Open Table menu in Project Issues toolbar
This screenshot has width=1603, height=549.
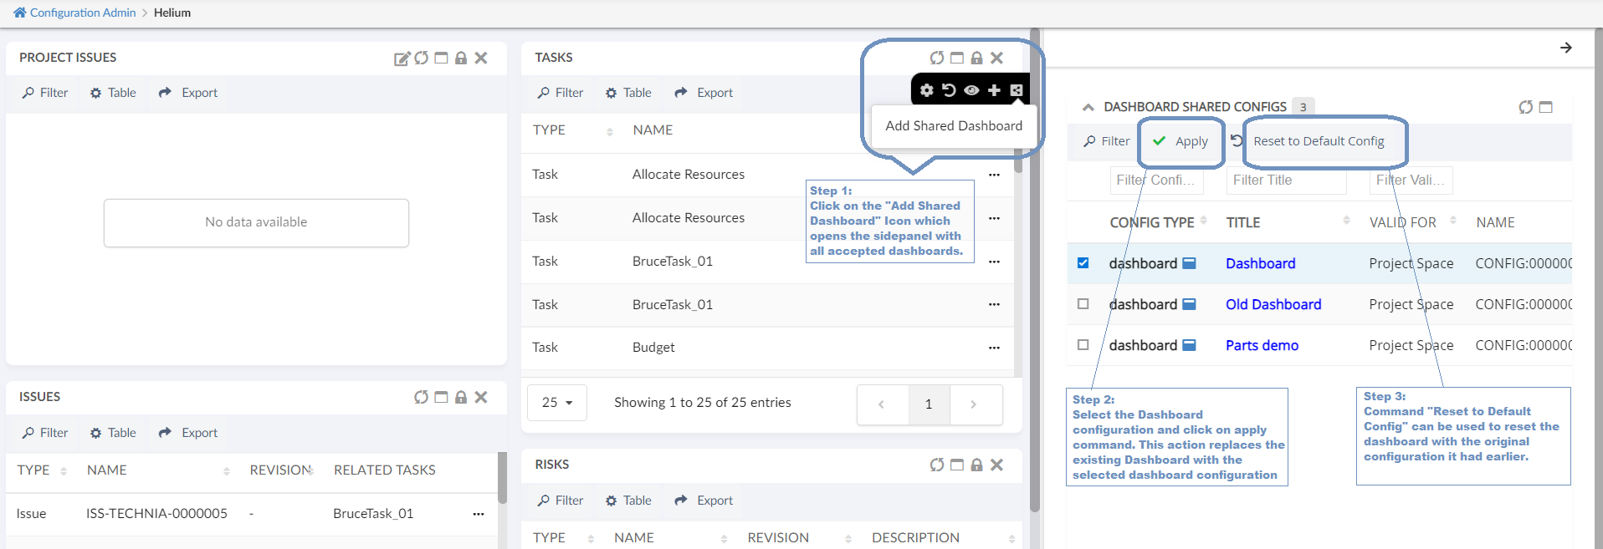coord(113,93)
